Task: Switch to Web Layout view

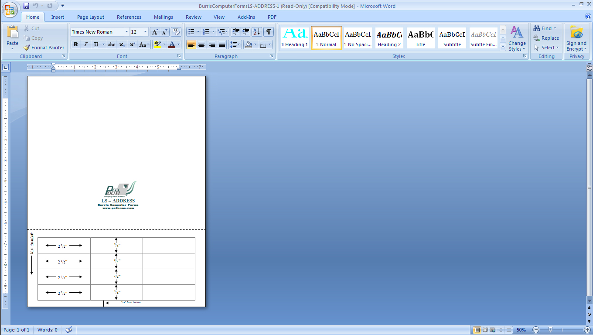Action: point(493,330)
